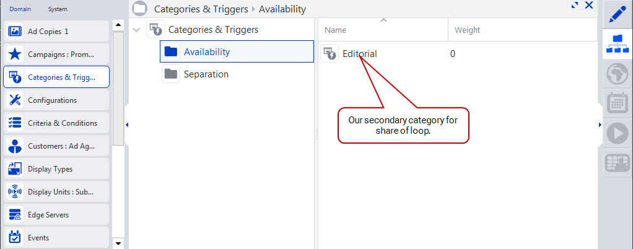The image size is (633, 249).
Task: Open the calendar icon in right toolbar
Action: [616, 103]
